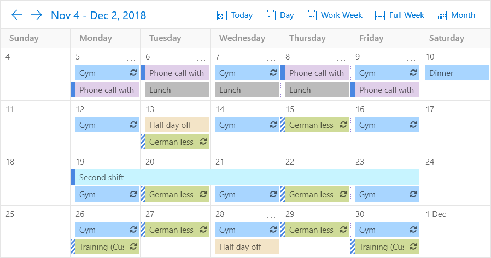This screenshot has height=258, width=491.
Task: Click the Full Week view icon
Action: pos(380,15)
